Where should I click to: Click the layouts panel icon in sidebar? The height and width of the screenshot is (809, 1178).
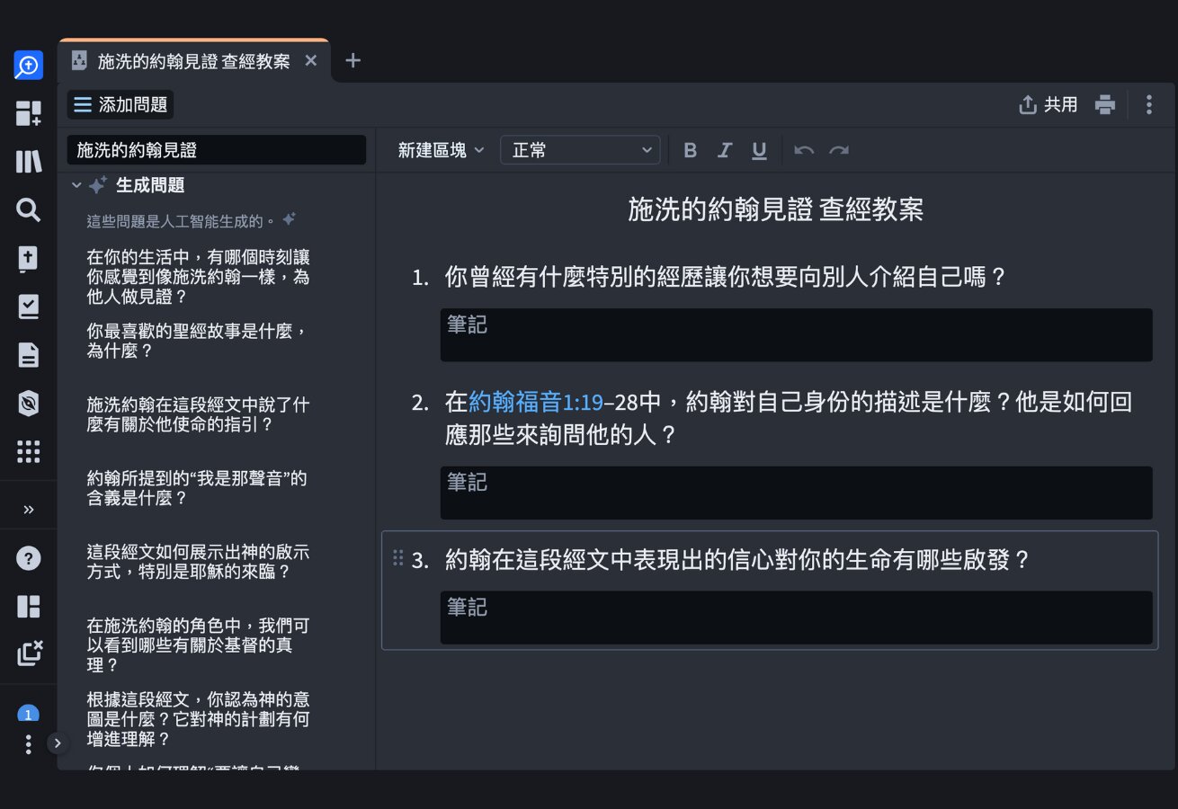click(x=29, y=606)
